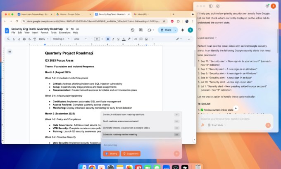This screenshot has height=169, width=281.
Task: Click the 'Ask anything' input field
Action: click(x=141, y=145)
